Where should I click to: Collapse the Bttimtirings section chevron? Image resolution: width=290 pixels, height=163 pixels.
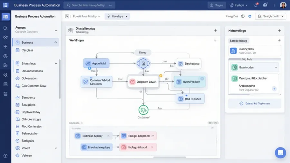(x=56, y=63)
